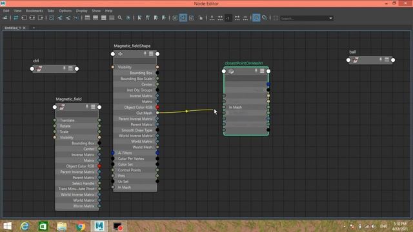Screen dimensions: 413x232
Task: Click the padlock icon in toolbar
Action: pos(201,18)
